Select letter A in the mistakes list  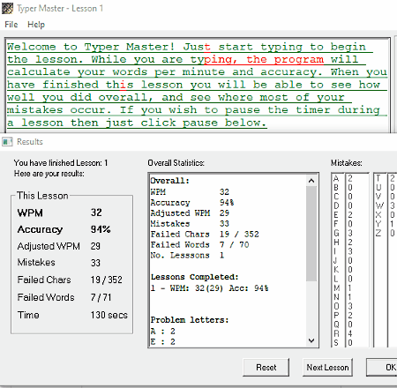click(336, 178)
